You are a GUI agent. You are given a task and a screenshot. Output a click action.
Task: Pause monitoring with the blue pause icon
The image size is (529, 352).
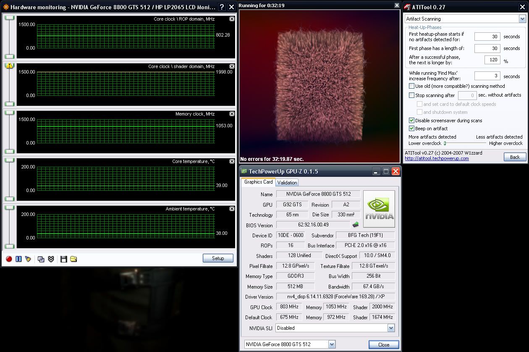[x=18, y=259]
